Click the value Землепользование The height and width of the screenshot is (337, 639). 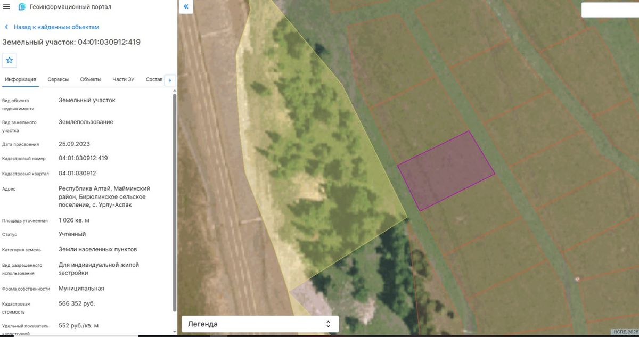coord(86,122)
